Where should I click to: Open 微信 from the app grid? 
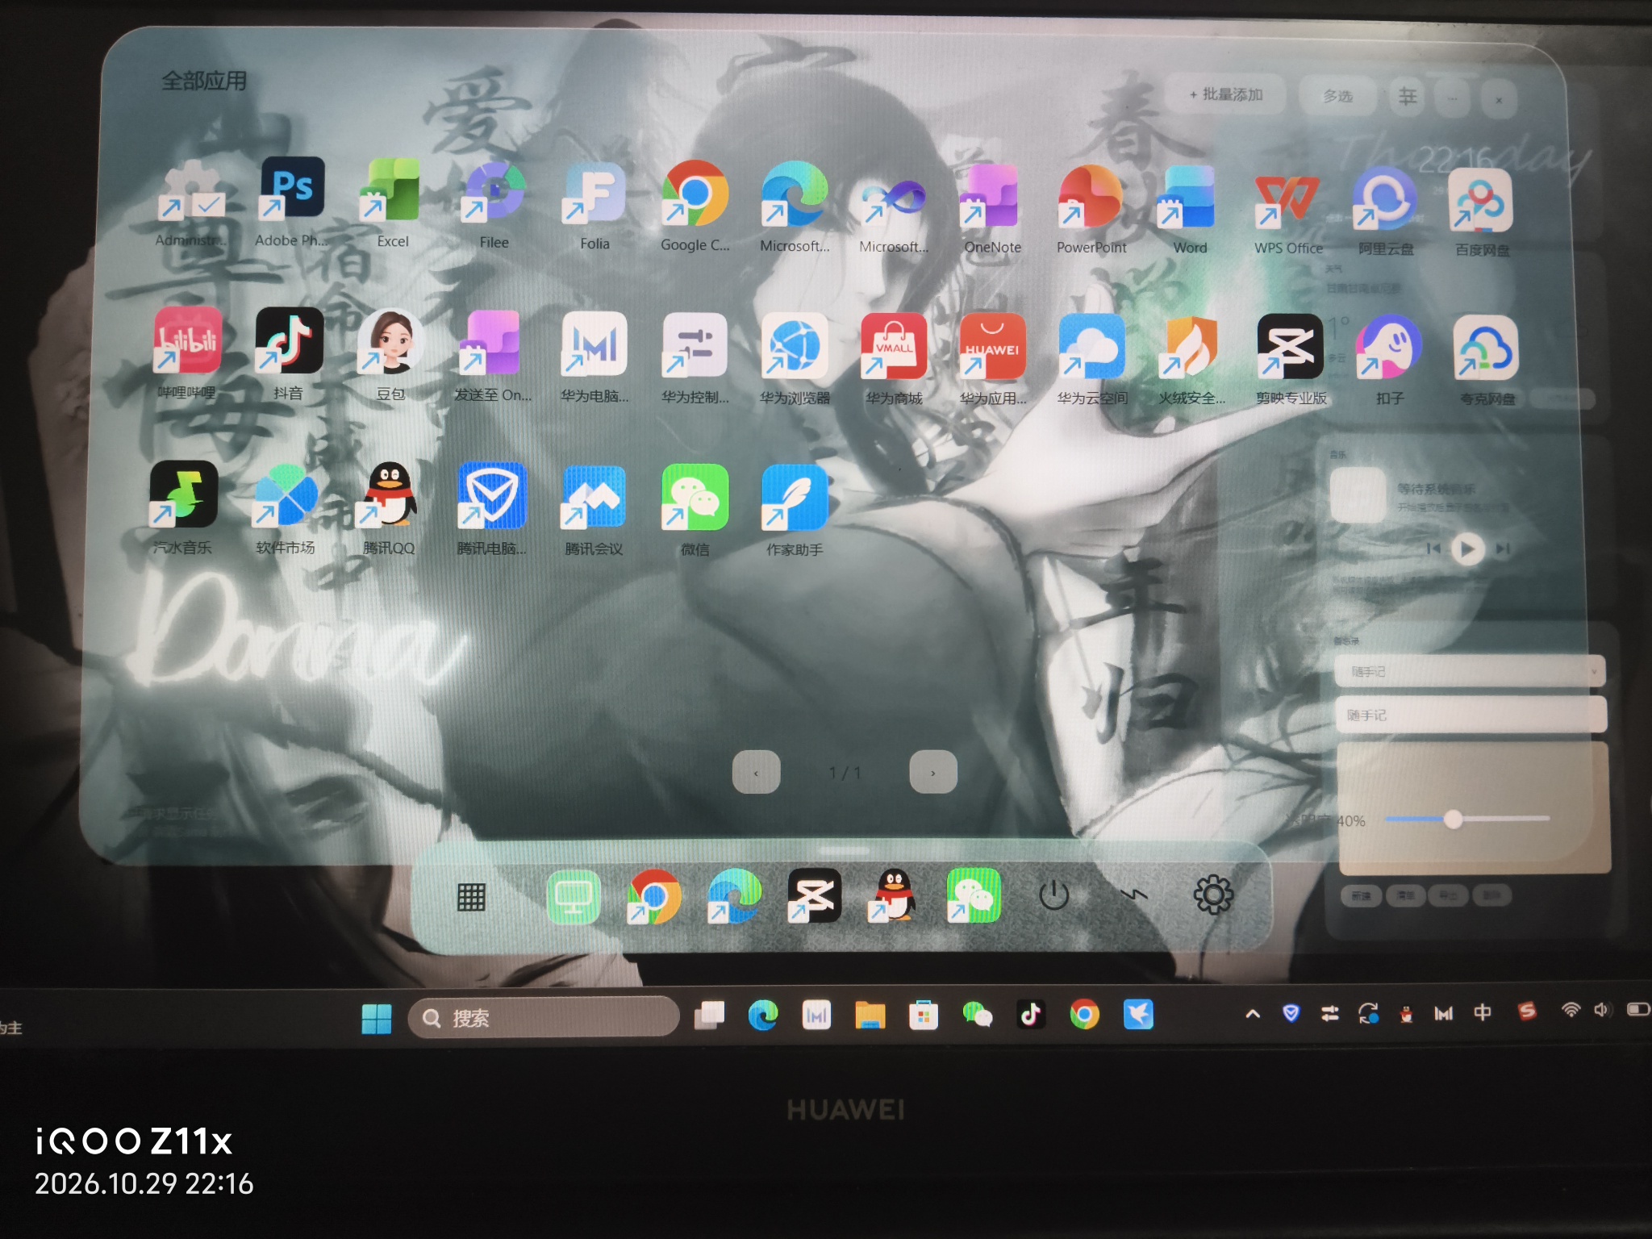point(695,499)
